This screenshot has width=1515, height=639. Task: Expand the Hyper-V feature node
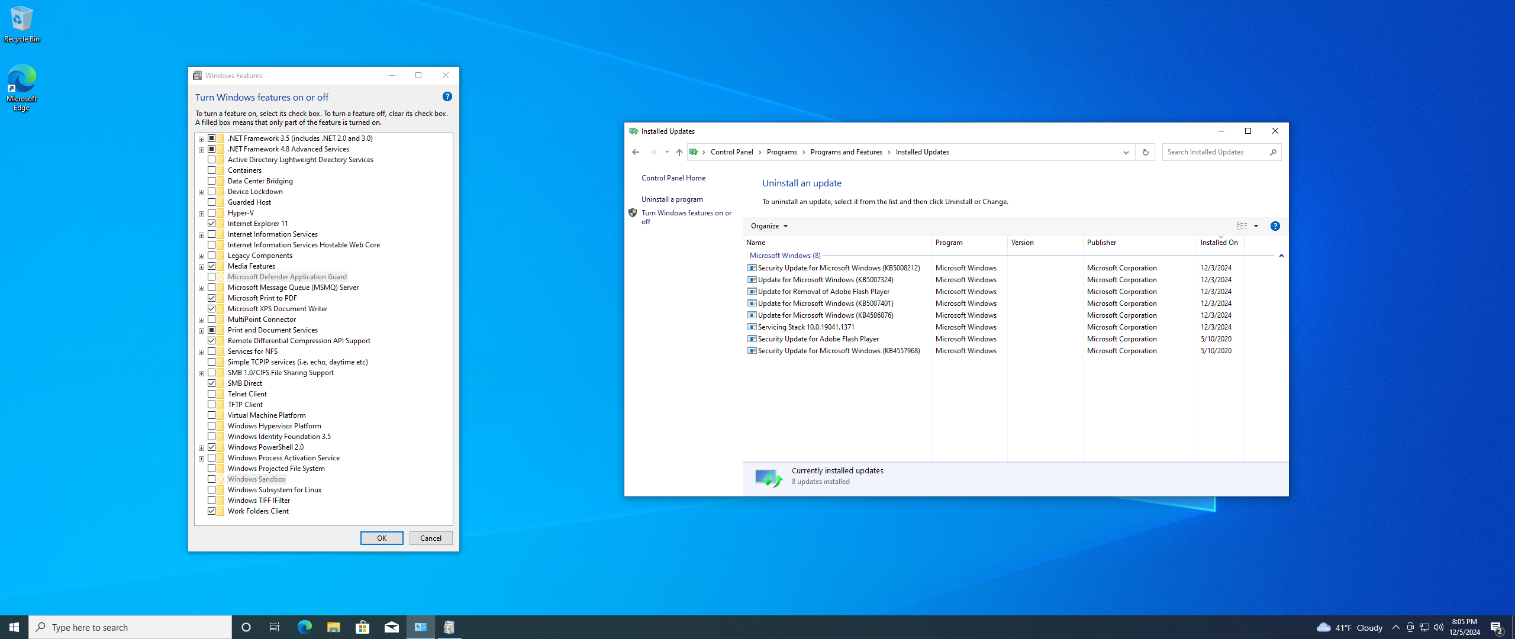point(201,214)
